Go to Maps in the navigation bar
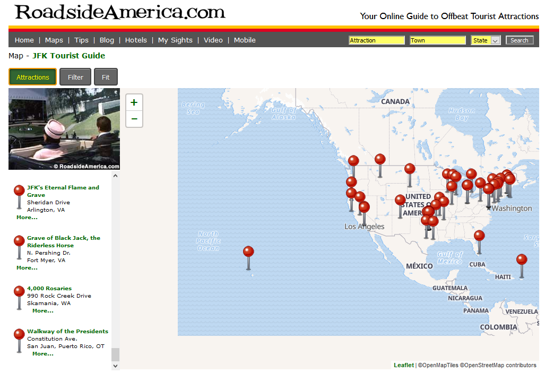545x373 pixels. [54, 40]
